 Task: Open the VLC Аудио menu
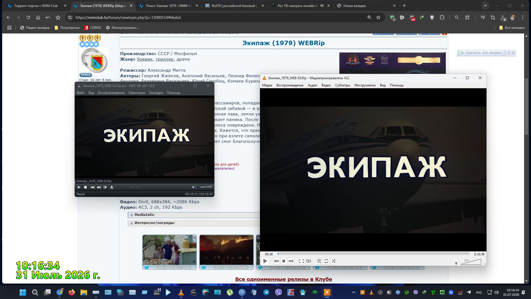tap(312, 85)
